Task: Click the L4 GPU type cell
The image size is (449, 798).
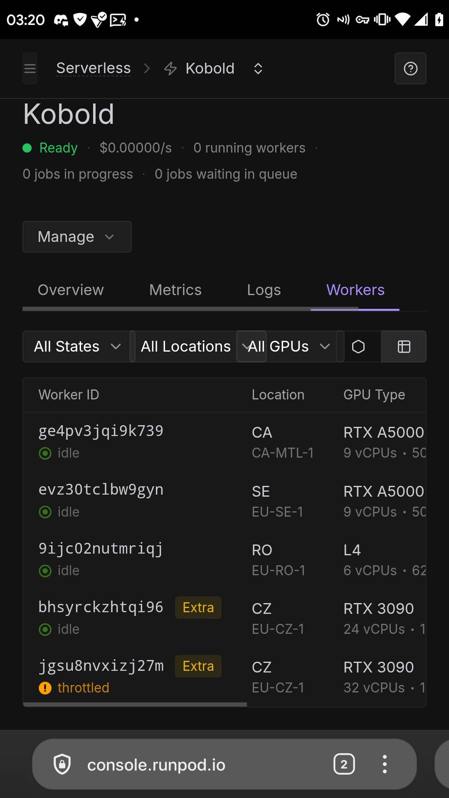Action: coord(352,550)
